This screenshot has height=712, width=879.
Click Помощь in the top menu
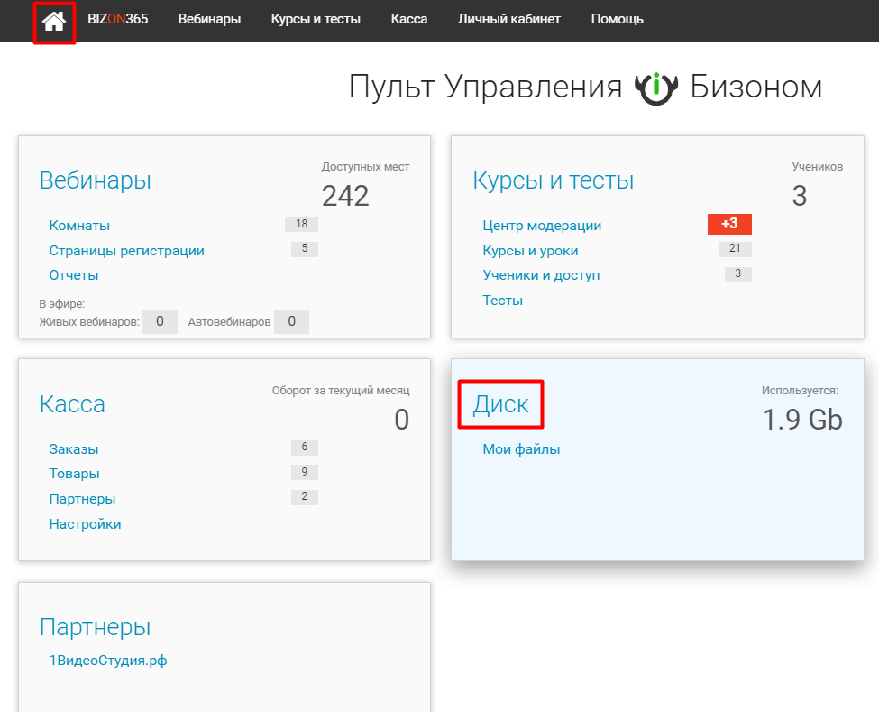(x=617, y=19)
